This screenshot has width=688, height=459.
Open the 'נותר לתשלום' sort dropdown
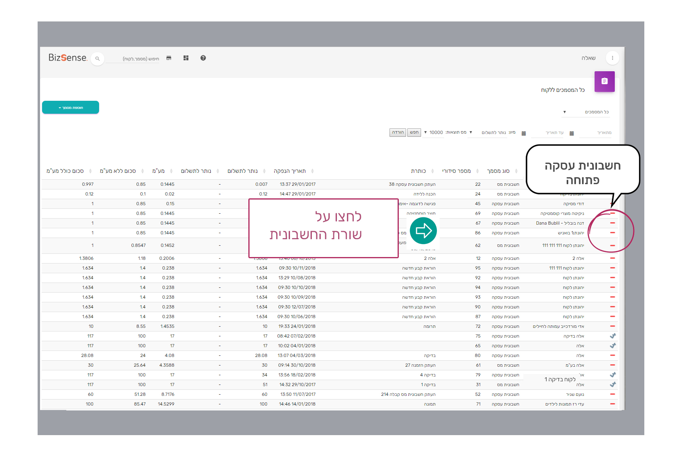(x=489, y=132)
